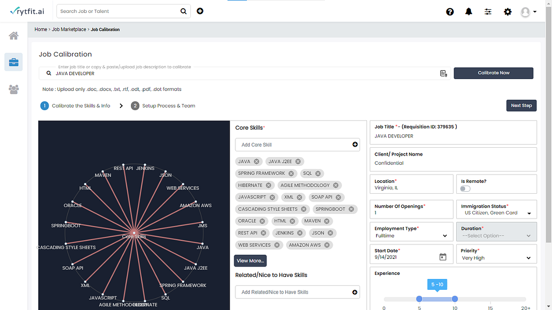The height and width of the screenshot is (310, 552).
Task: Toggle the Is Remote switch
Action: (x=465, y=189)
